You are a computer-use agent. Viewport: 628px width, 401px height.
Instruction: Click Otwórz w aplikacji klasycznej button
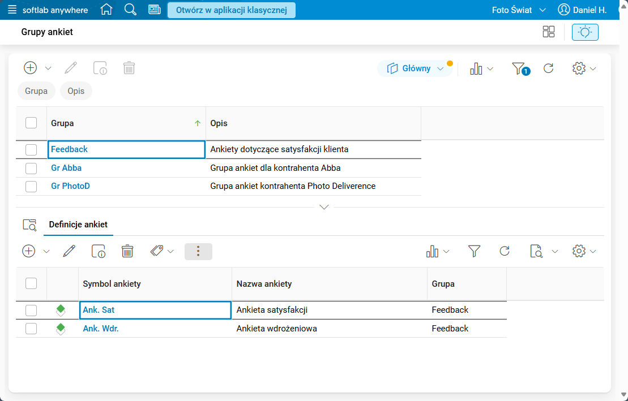(231, 10)
